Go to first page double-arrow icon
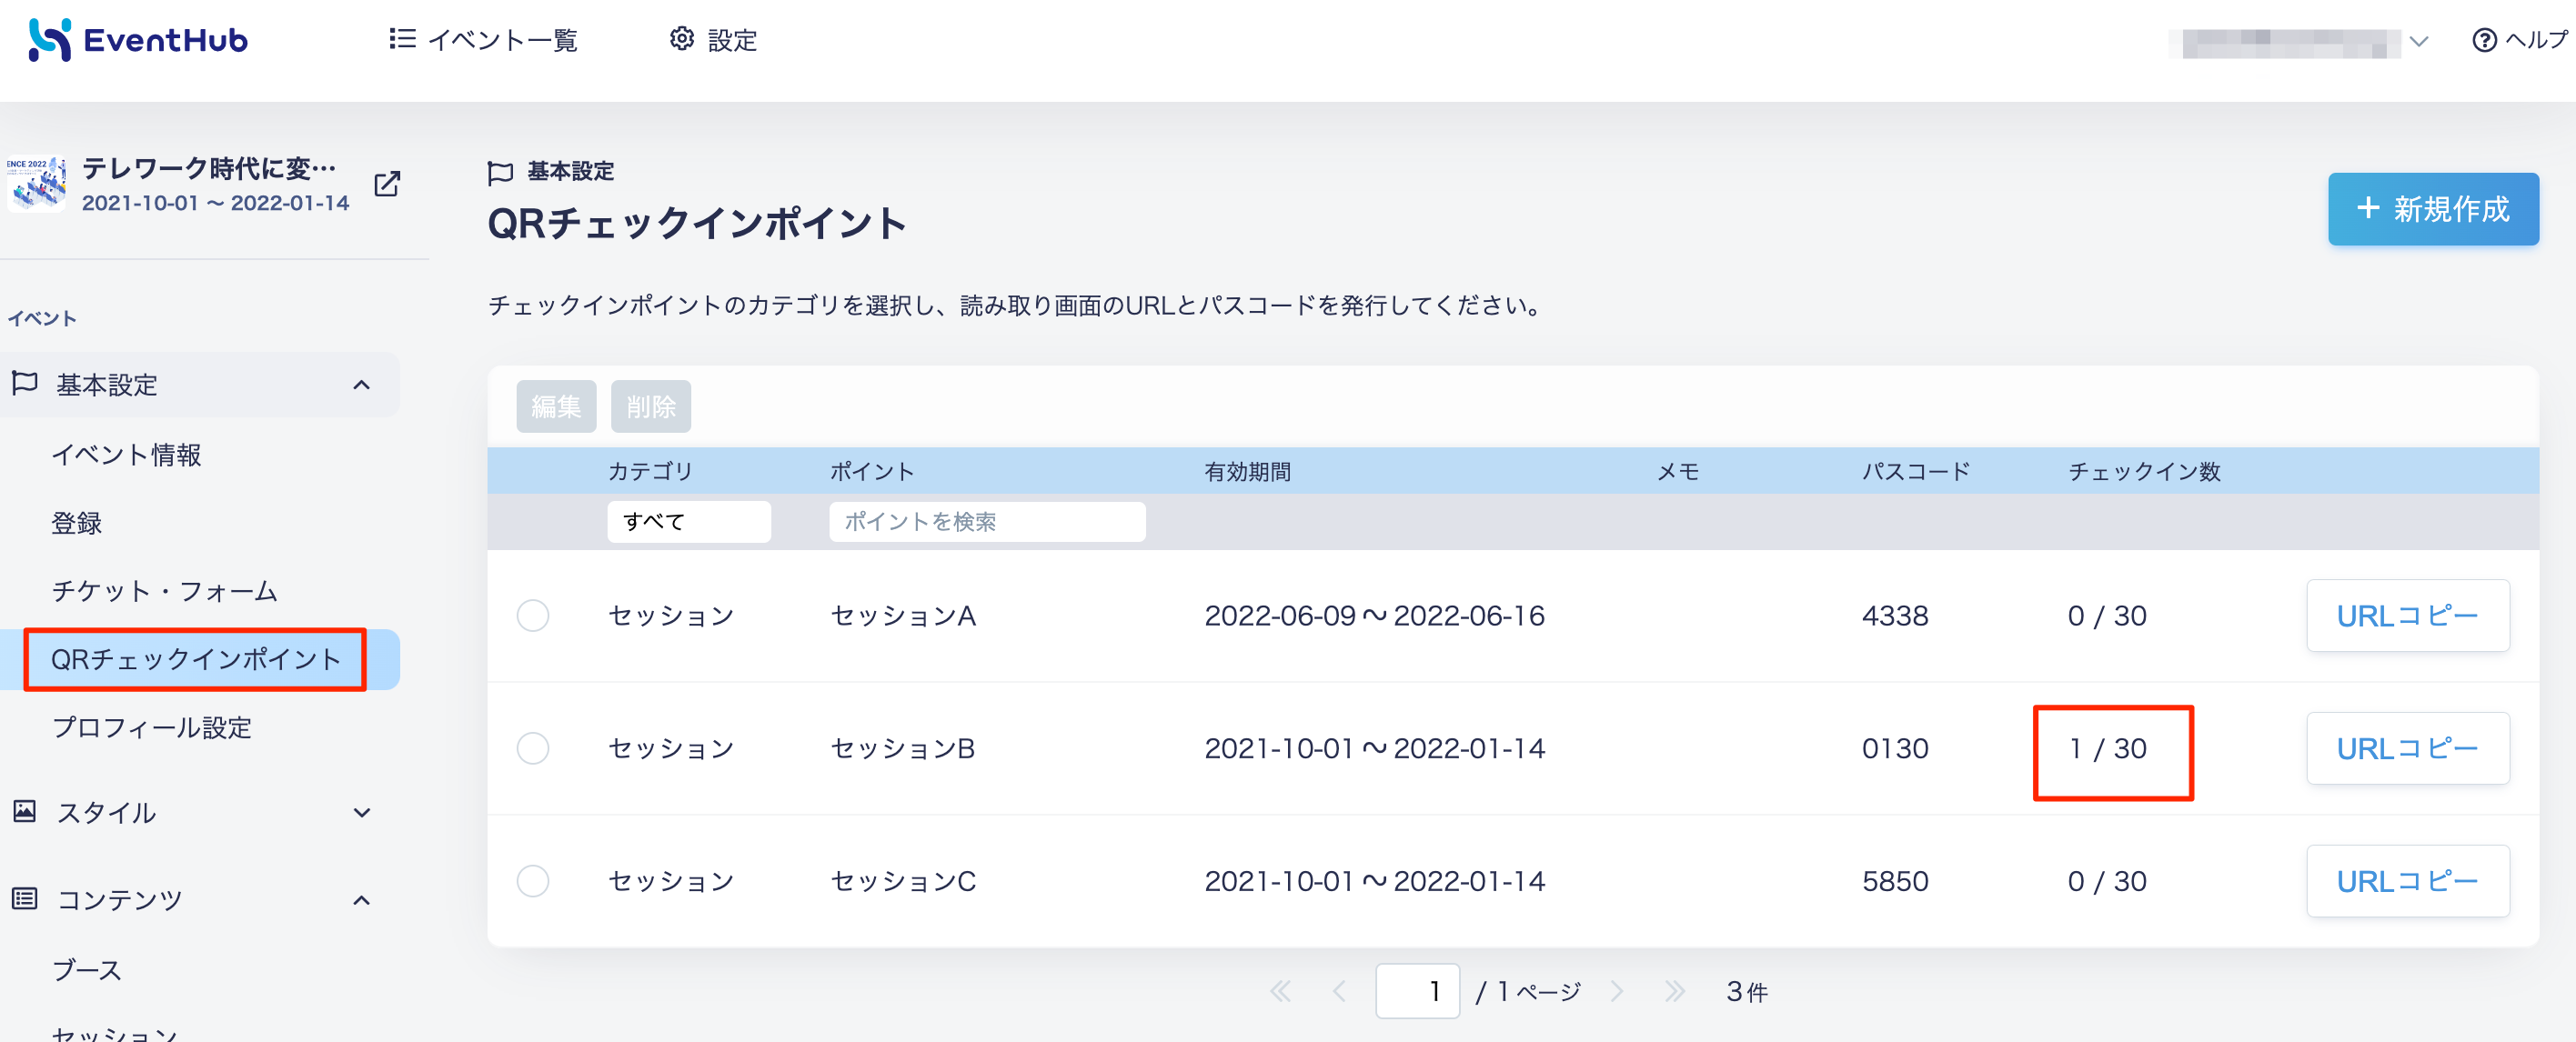The image size is (2576, 1042). tap(1280, 991)
